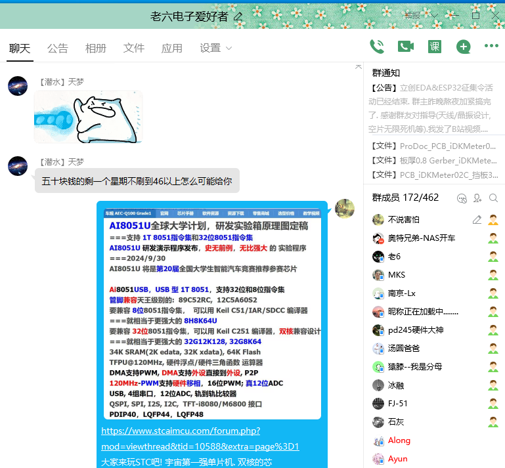Image resolution: width=505 pixels, height=468 pixels.
Task: Click my own avatar beside sent message
Action: click(344, 208)
